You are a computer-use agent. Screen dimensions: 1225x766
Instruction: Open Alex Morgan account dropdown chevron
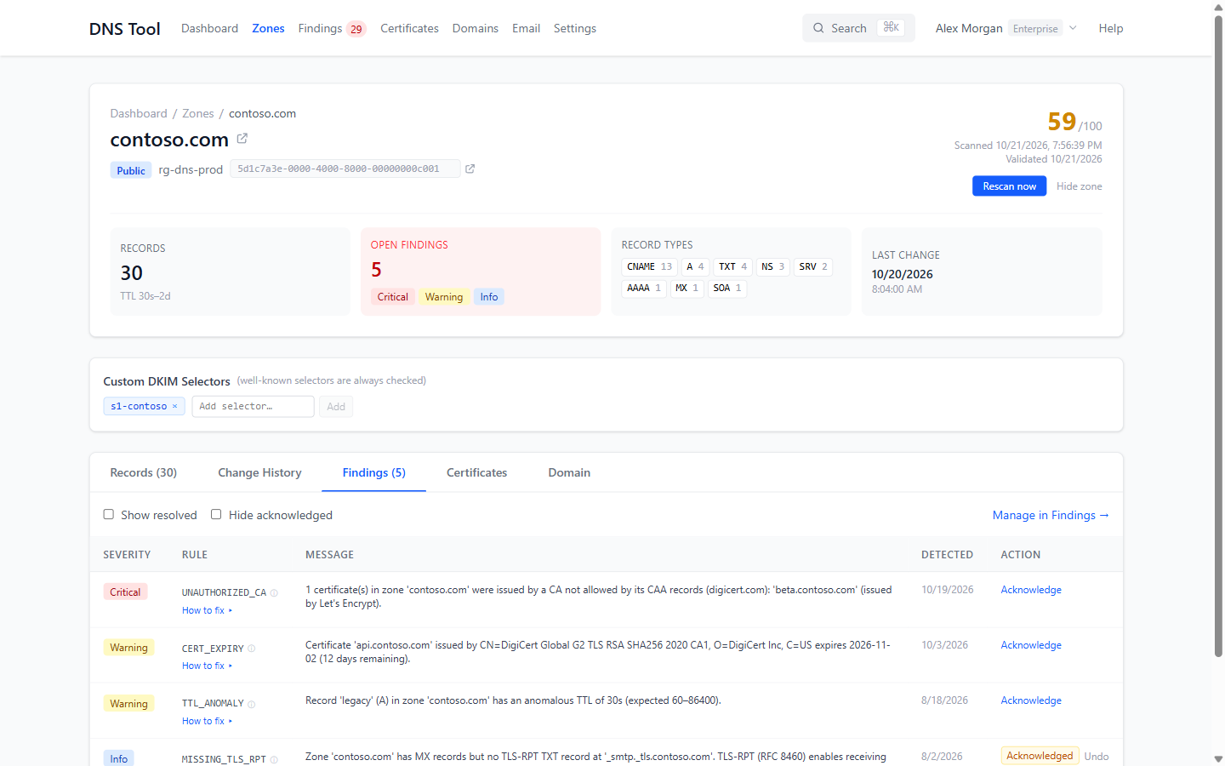(1073, 28)
